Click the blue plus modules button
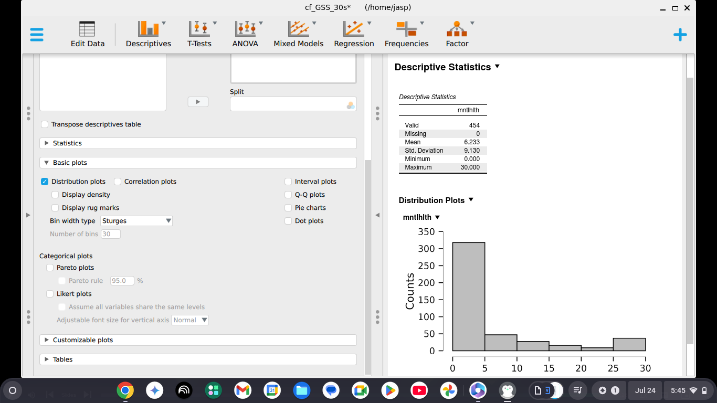The width and height of the screenshot is (717, 403). (x=680, y=35)
